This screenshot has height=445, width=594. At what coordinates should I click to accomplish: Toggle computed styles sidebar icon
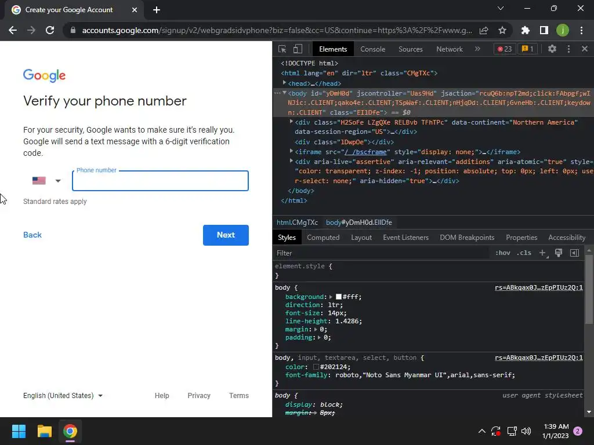pos(574,253)
